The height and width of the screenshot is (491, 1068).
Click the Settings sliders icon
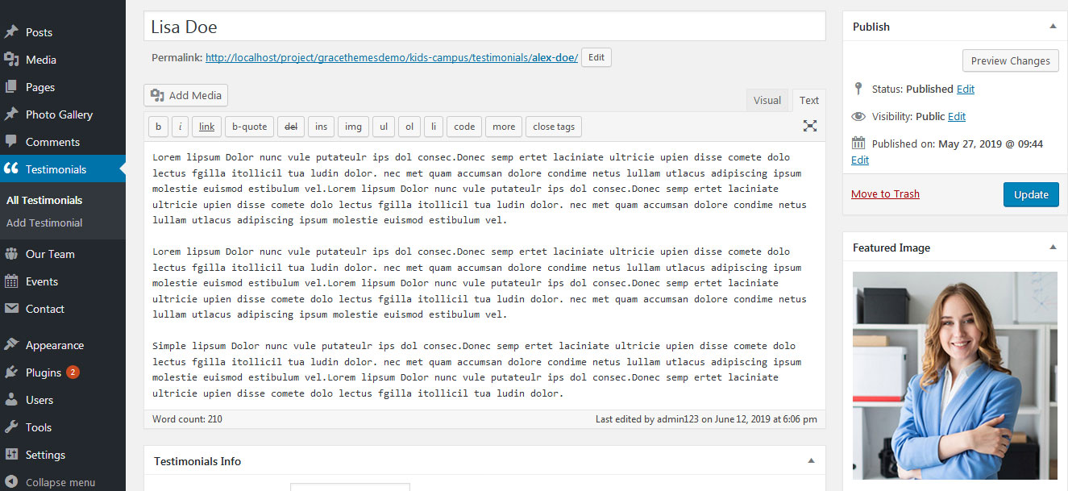click(x=11, y=455)
